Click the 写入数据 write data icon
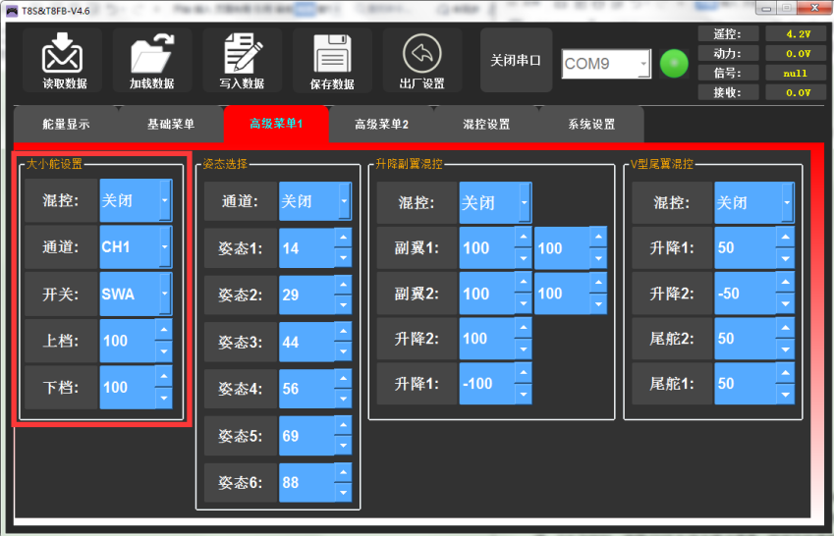 pos(242,53)
